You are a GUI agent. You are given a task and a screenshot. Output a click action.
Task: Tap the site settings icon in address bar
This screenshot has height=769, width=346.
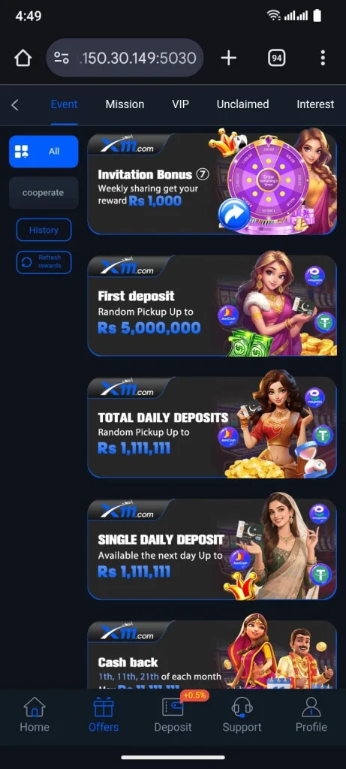pyautogui.click(x=62, y=58)
